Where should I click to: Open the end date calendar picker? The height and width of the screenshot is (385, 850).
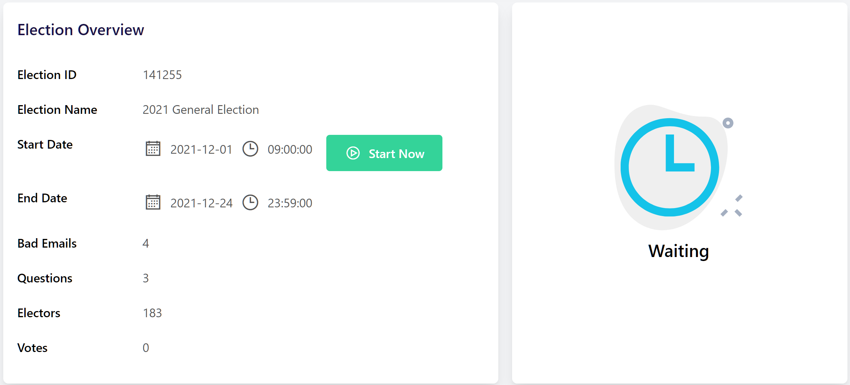click(153, 202)
